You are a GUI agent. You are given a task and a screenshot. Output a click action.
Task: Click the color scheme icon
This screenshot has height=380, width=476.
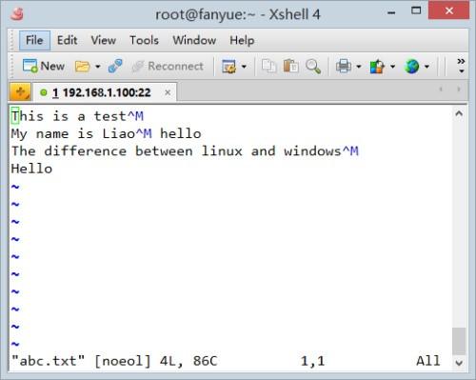377,67
